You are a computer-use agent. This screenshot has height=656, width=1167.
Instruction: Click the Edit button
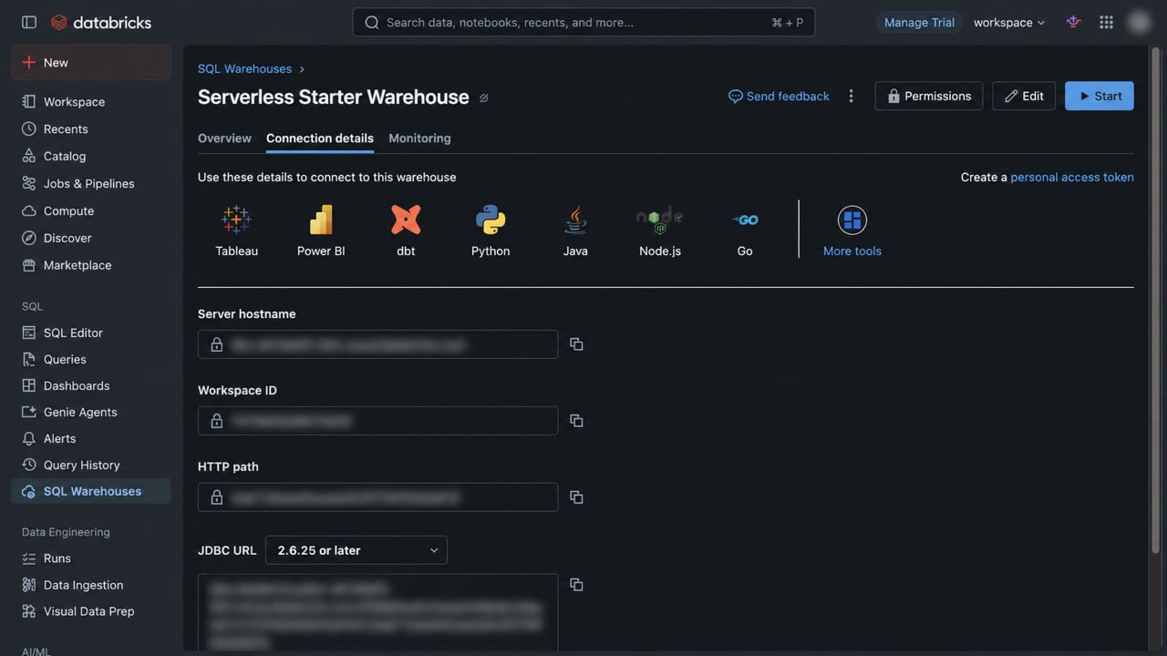[x=1024, y=96]
